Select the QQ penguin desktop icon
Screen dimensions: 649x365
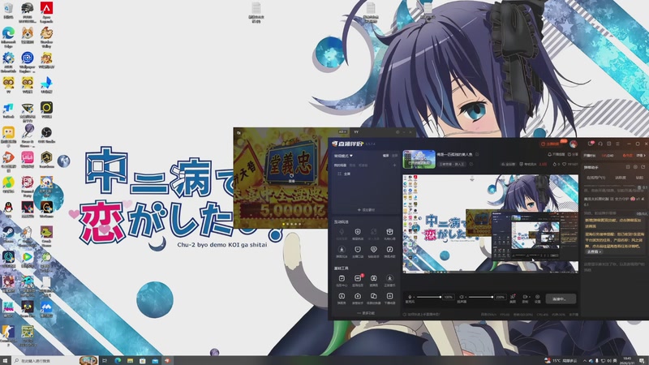[x=8, y=209]
